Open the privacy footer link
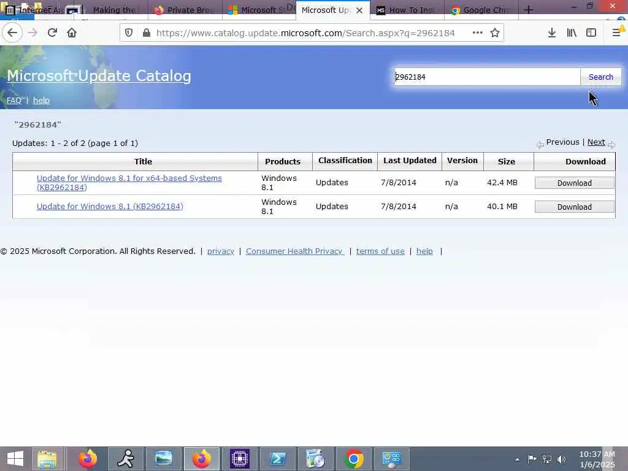 [x=221, y=251]
